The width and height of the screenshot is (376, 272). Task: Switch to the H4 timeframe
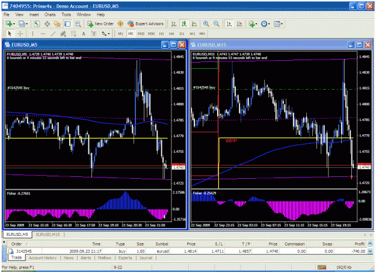tap(171, 34)
